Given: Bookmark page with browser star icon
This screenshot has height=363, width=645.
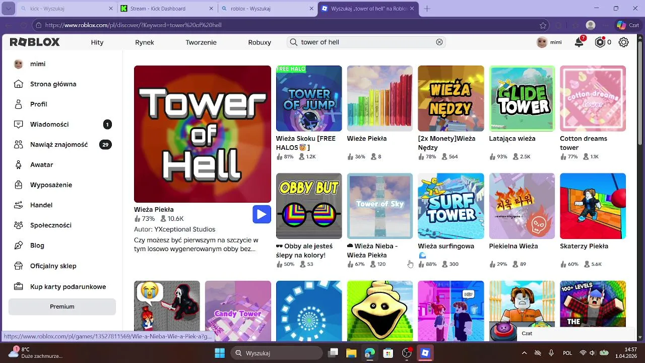Looking at the screenshot, I should pos(543,25).
